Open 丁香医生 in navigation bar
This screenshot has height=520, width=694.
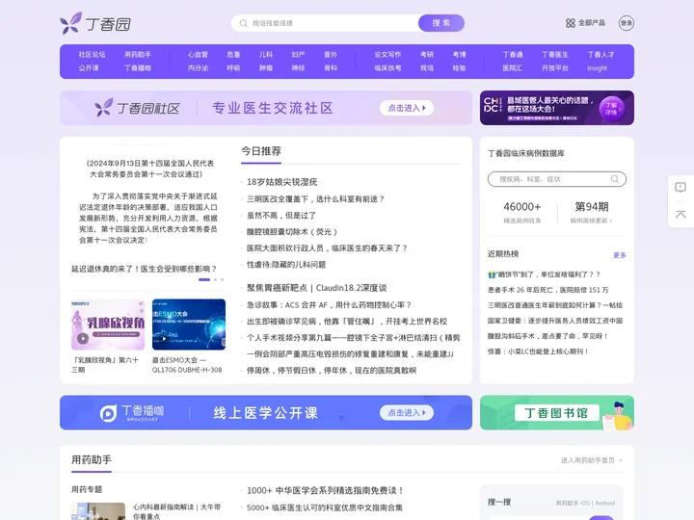click(555, 54)
